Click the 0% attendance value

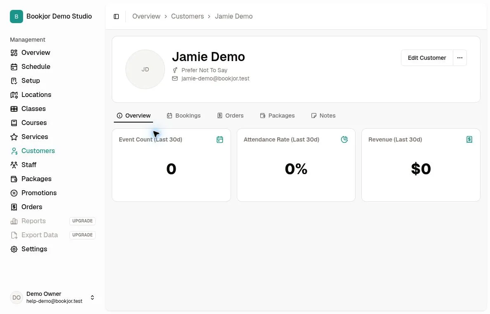tap(296, 169)
